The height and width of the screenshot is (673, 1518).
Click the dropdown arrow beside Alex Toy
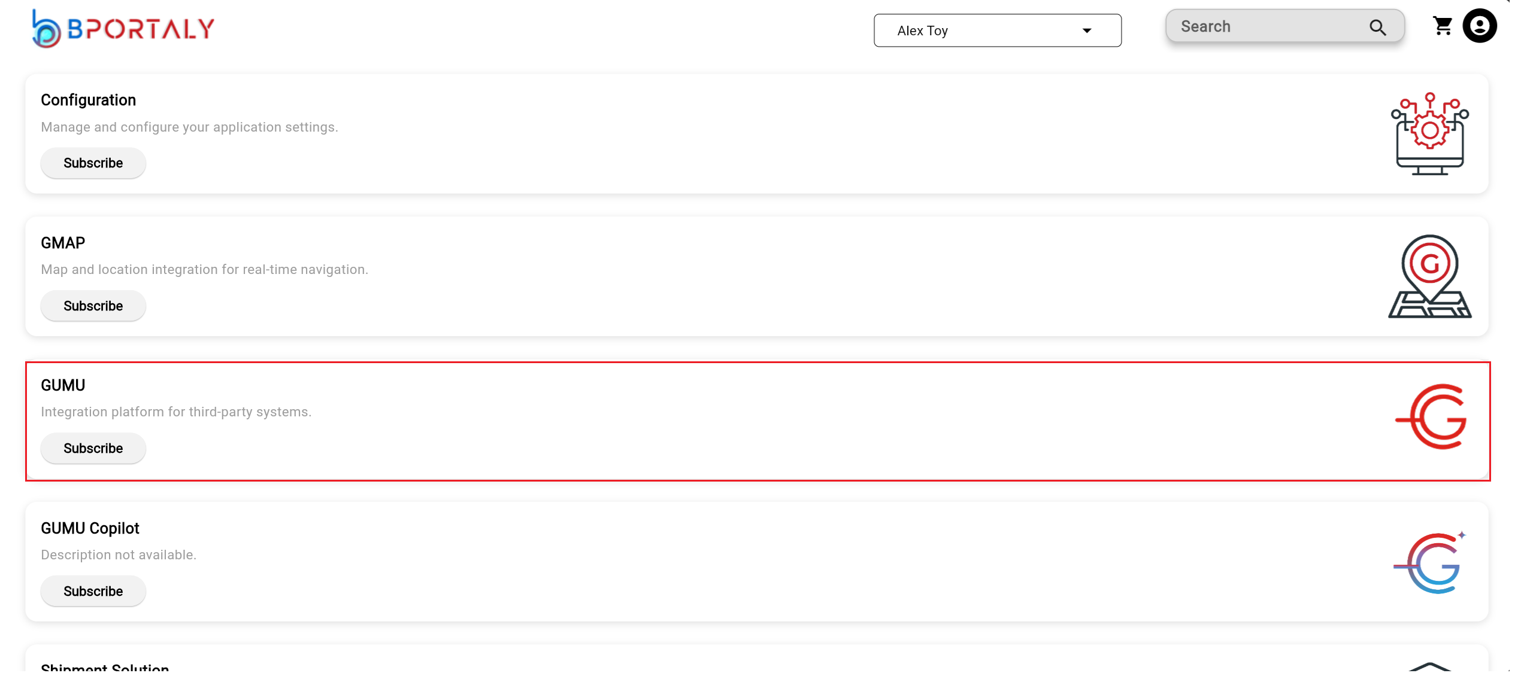(1086, 31)
